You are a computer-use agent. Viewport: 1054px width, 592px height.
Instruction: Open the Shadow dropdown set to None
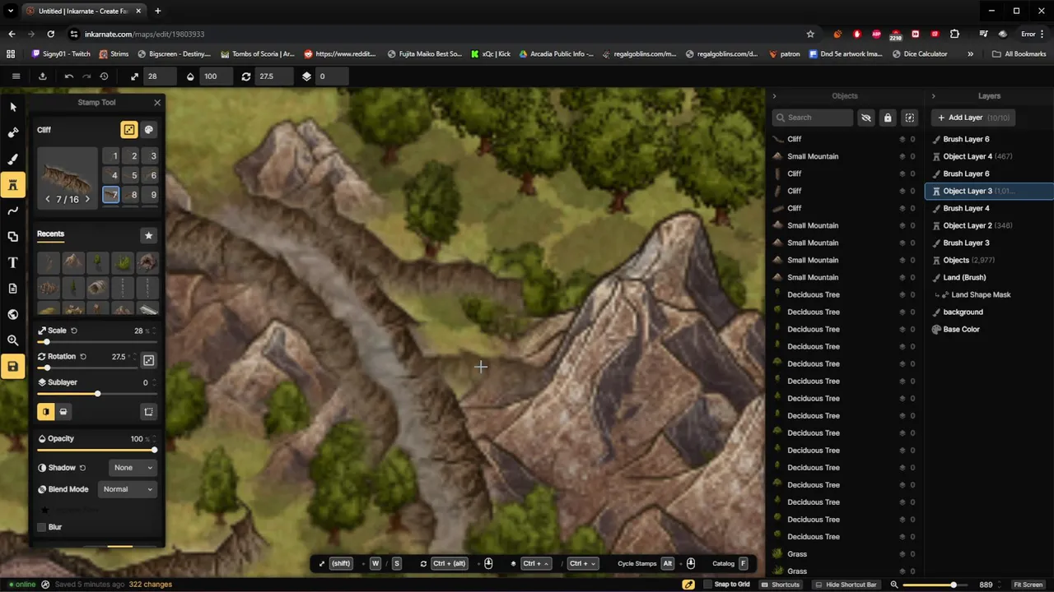pyautogui.click(x=133, y=468)
